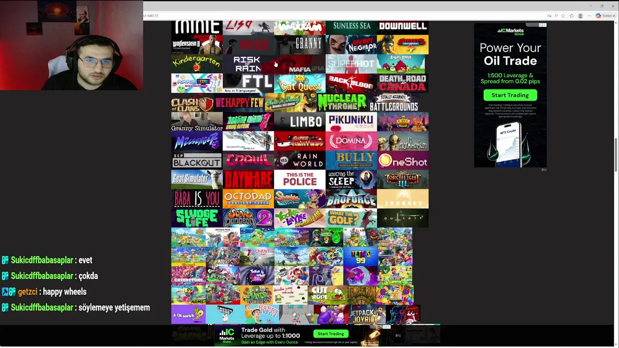619x348 pixels.
Task: Select the Sunless Sea game tile
Action: click(351, 28)
